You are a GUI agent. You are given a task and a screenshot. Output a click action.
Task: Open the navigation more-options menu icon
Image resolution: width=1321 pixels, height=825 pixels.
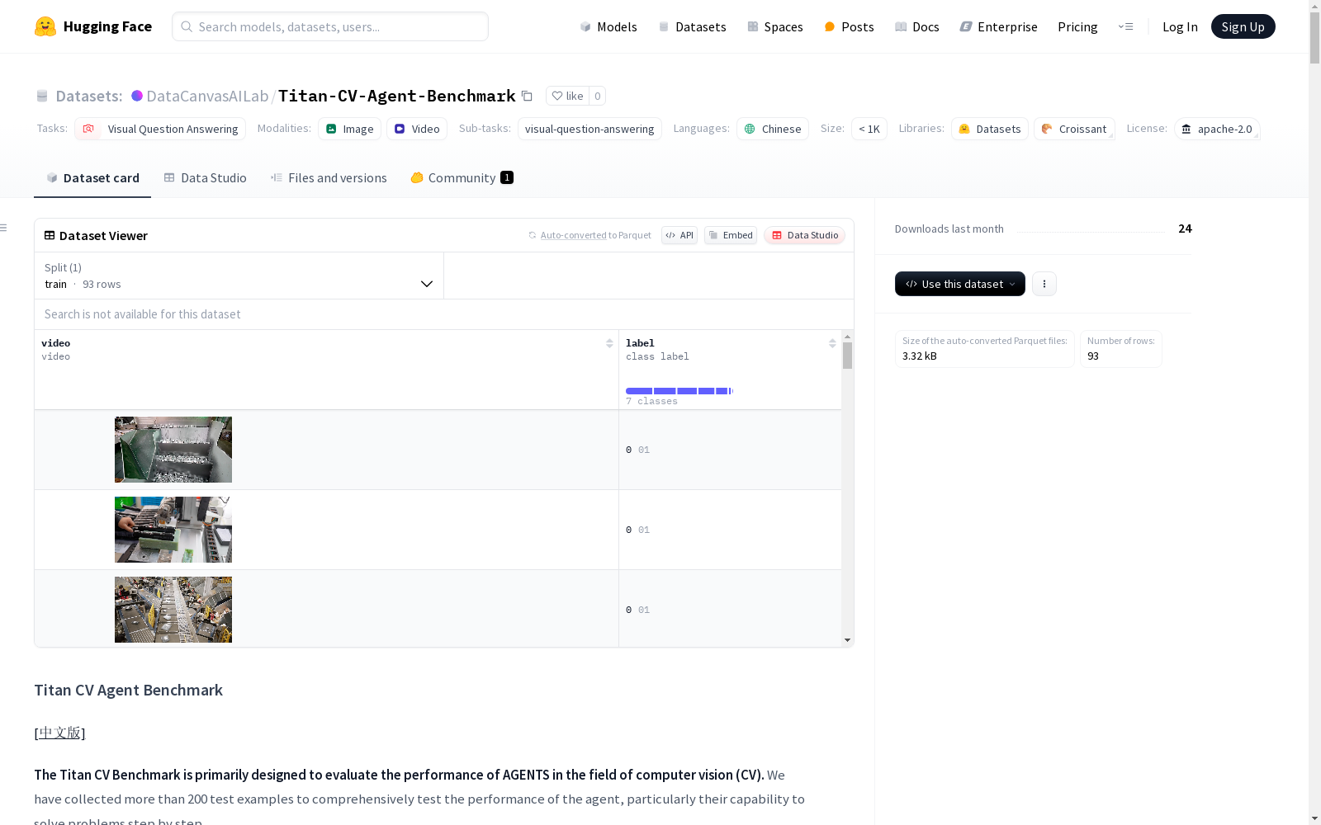(1125, 26)
